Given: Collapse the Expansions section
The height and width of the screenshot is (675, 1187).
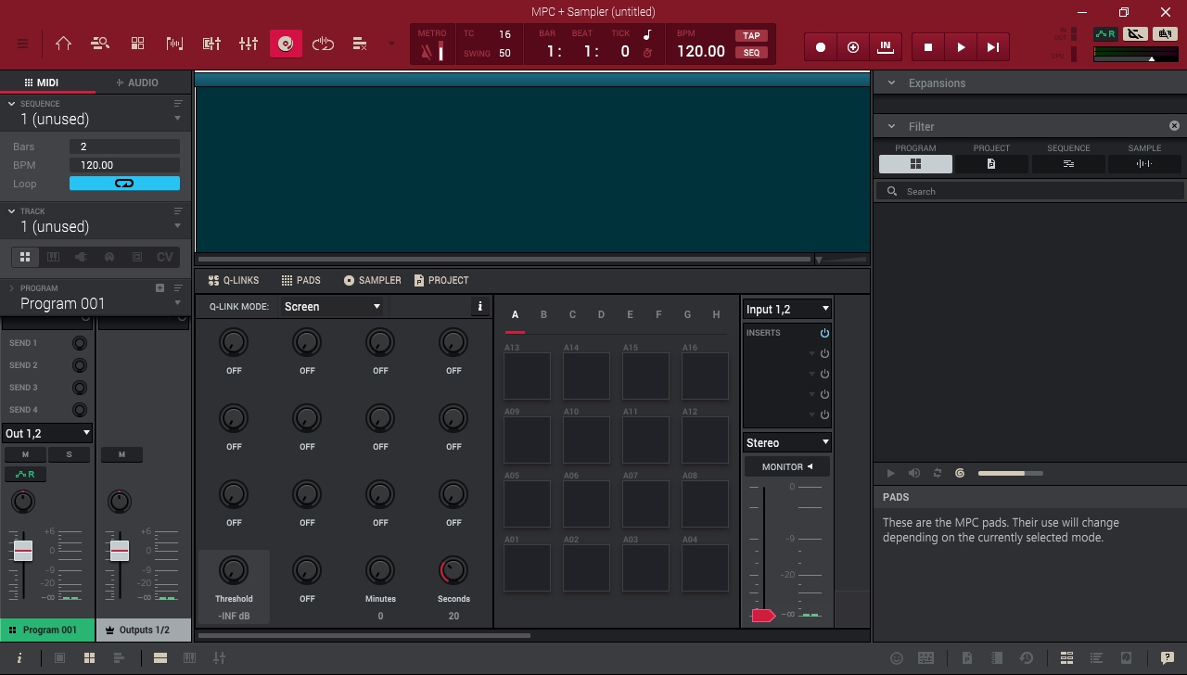Looking at the screenshot, I should [x=891, y=83].
